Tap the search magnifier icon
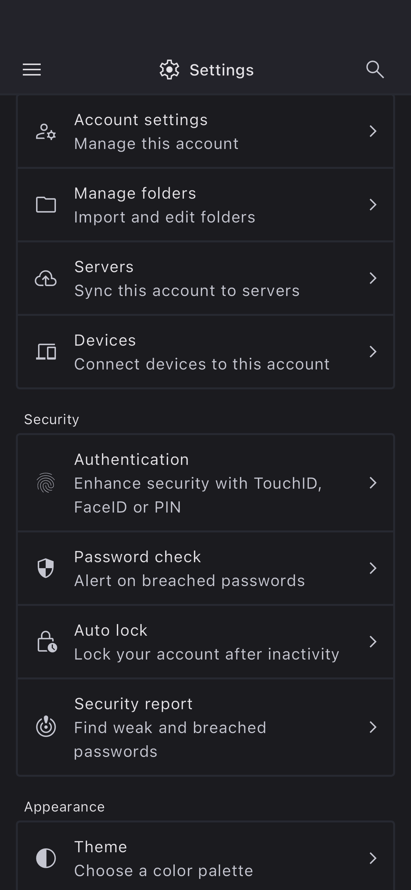 (x=375, y=70)
